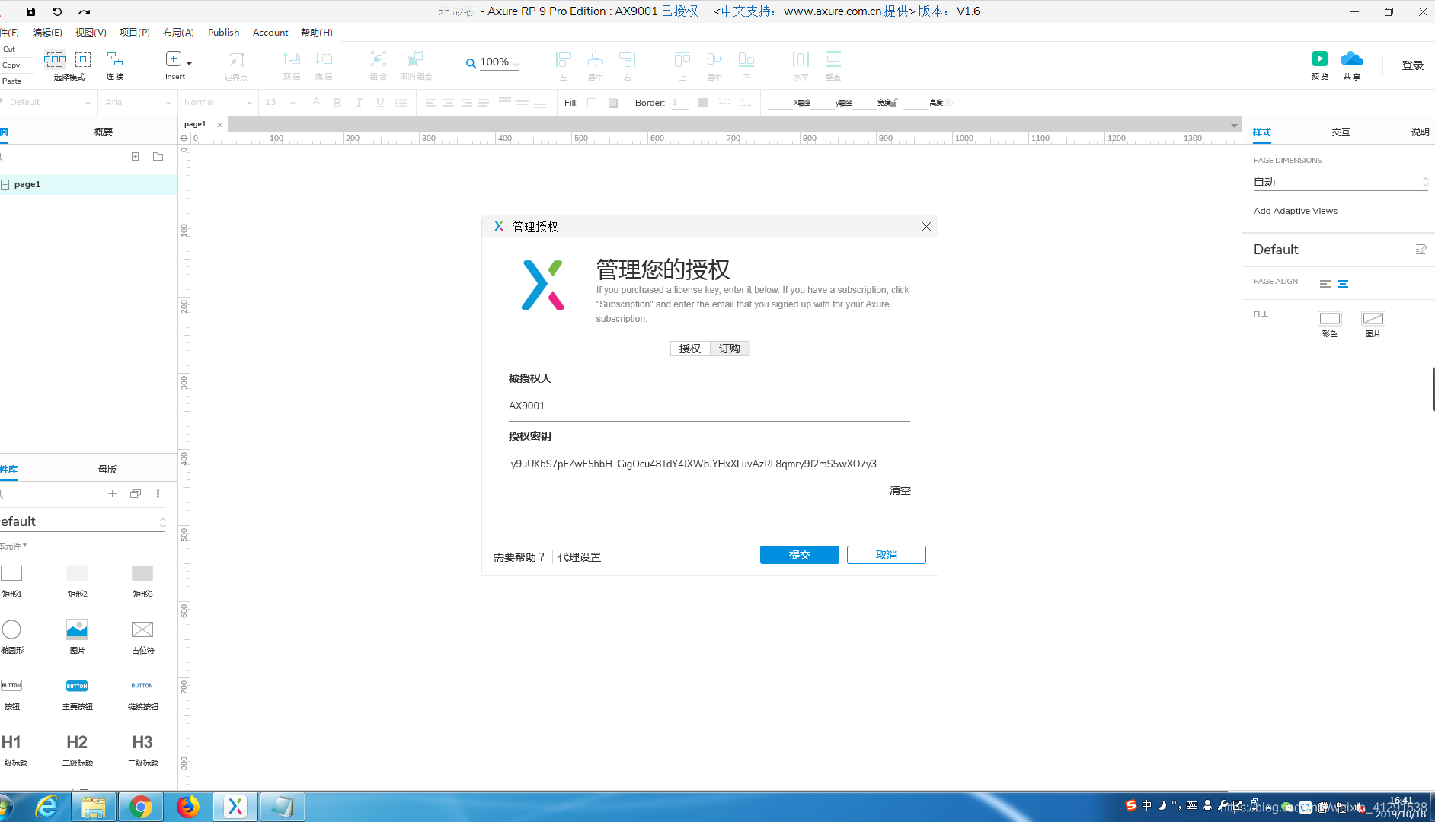1435x822 pixels.
Task: Add a new page icon
Action: point(135,156)
